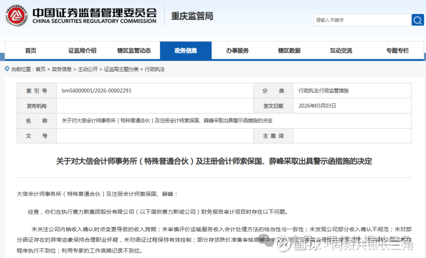Click the magnifier search button
Viewport: 426px width, 258px height.
tap(418, 20)
